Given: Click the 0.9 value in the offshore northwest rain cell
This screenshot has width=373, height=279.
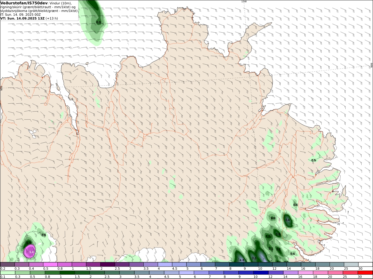Looking at the screenshot, I should 98,22.
